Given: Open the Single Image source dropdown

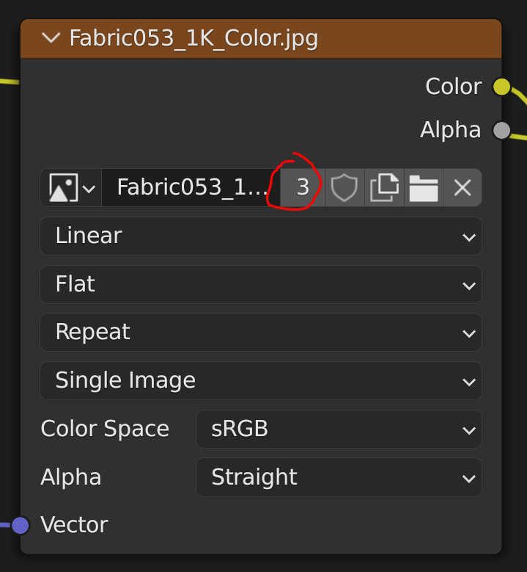Looking at the screenshot, I should point(260,380).
